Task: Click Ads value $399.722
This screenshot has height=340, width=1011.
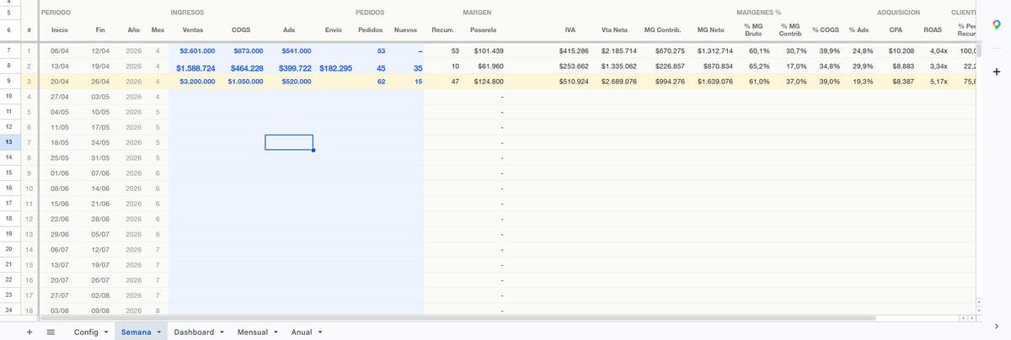Action: pyautogui.click(x=295, y=67)
